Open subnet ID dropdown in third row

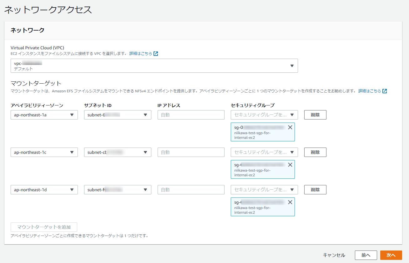point(118,190)
